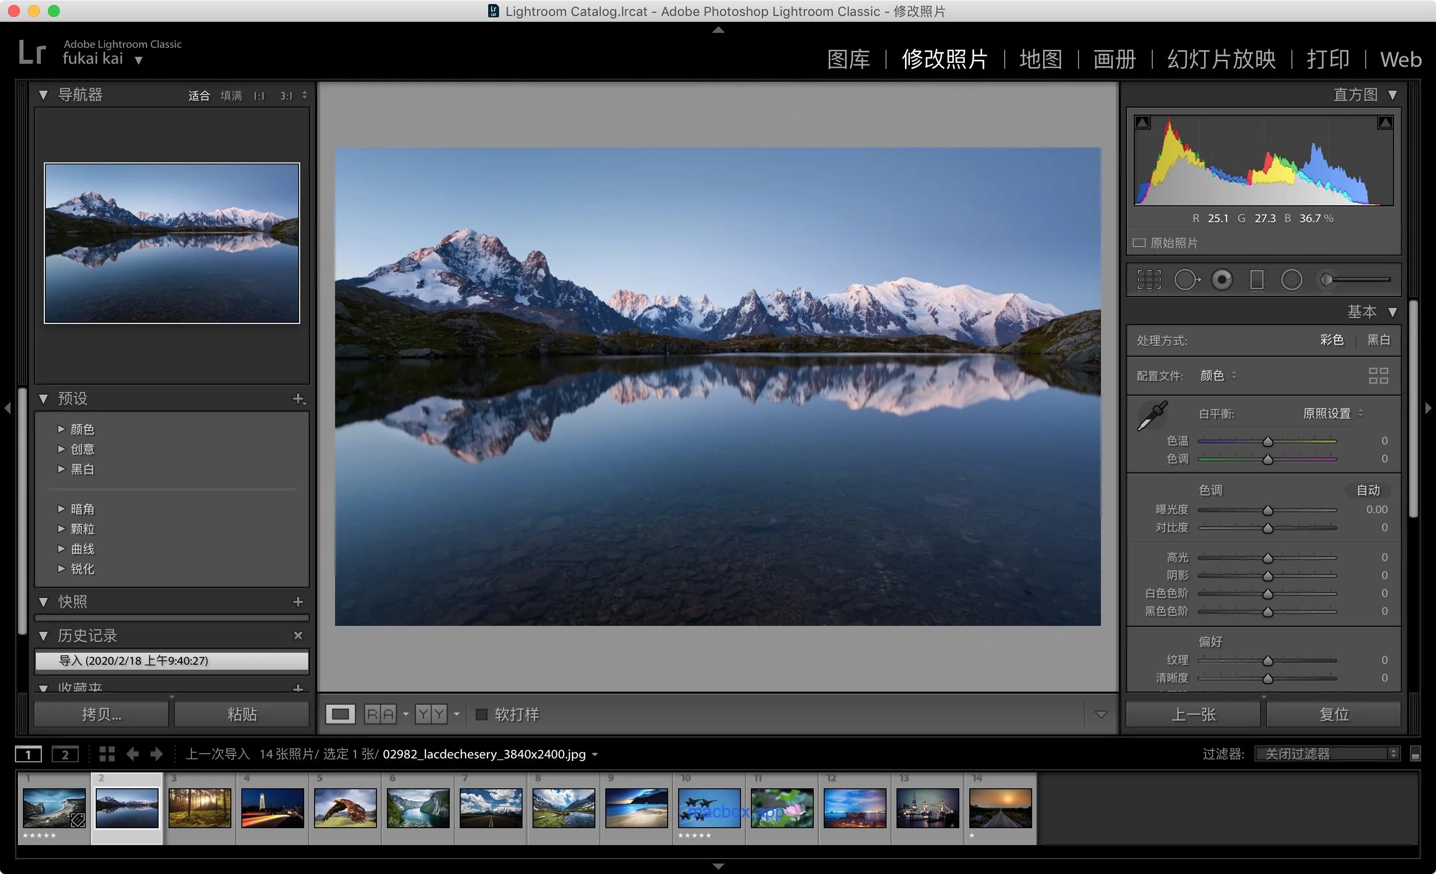This screenshot has height=874, width=1436.
Task: Select the Crop Overlay tool icon
Action: [1149, 280]
